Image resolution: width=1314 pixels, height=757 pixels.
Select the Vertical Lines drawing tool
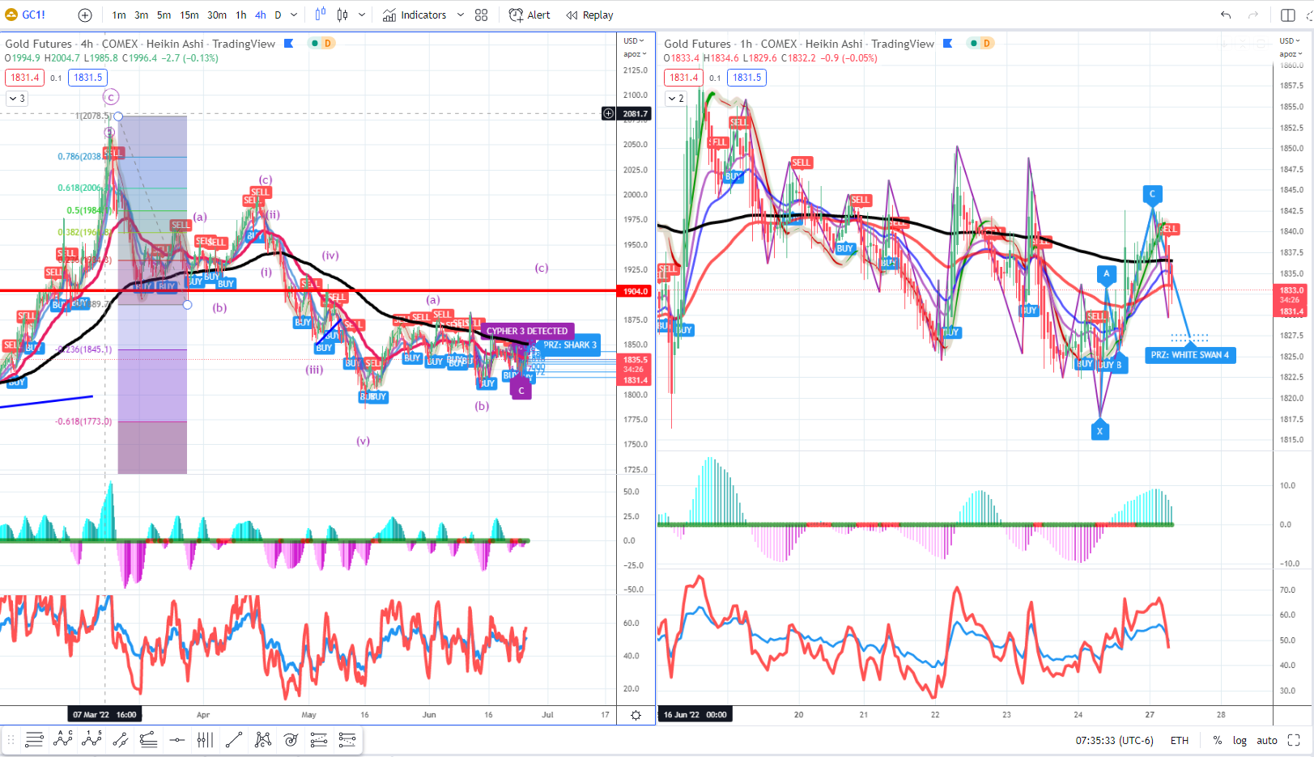[x=205, y=739]
